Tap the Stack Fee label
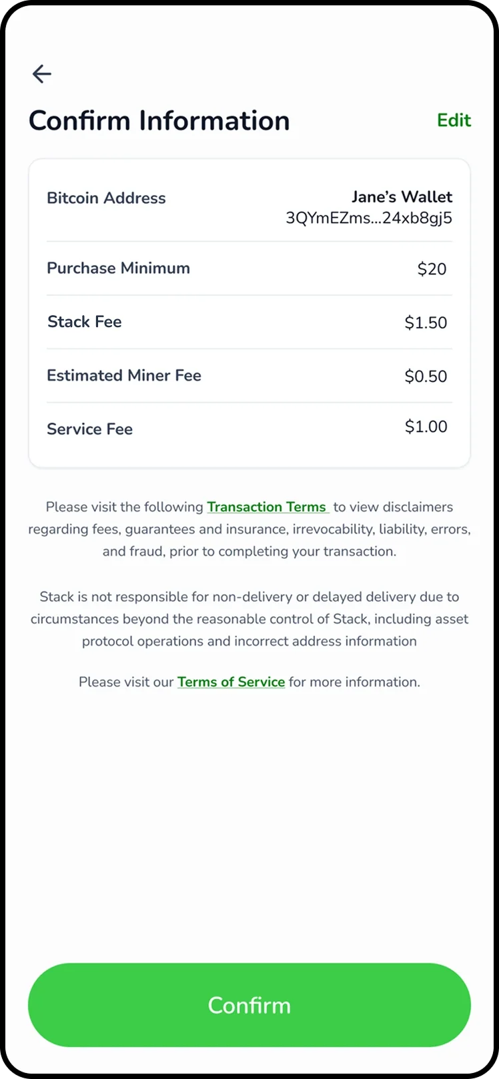 coord(84,322)
